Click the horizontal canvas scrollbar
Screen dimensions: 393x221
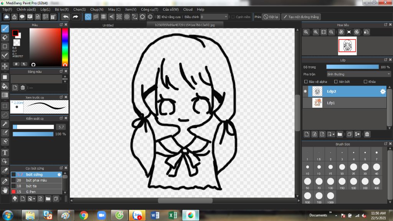pos(185,200)
